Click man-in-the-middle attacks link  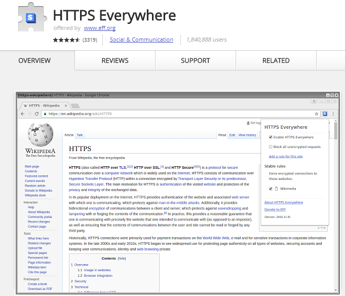click(179, 203)
